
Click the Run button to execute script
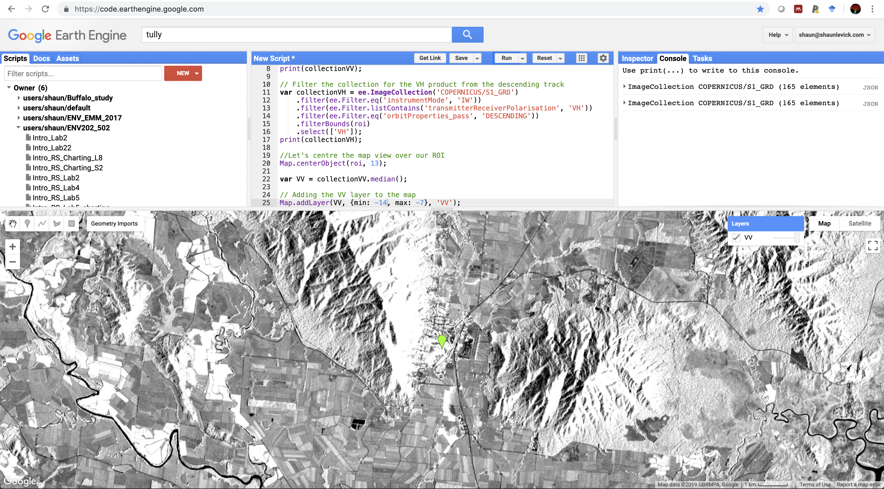[x=506, y=58]
